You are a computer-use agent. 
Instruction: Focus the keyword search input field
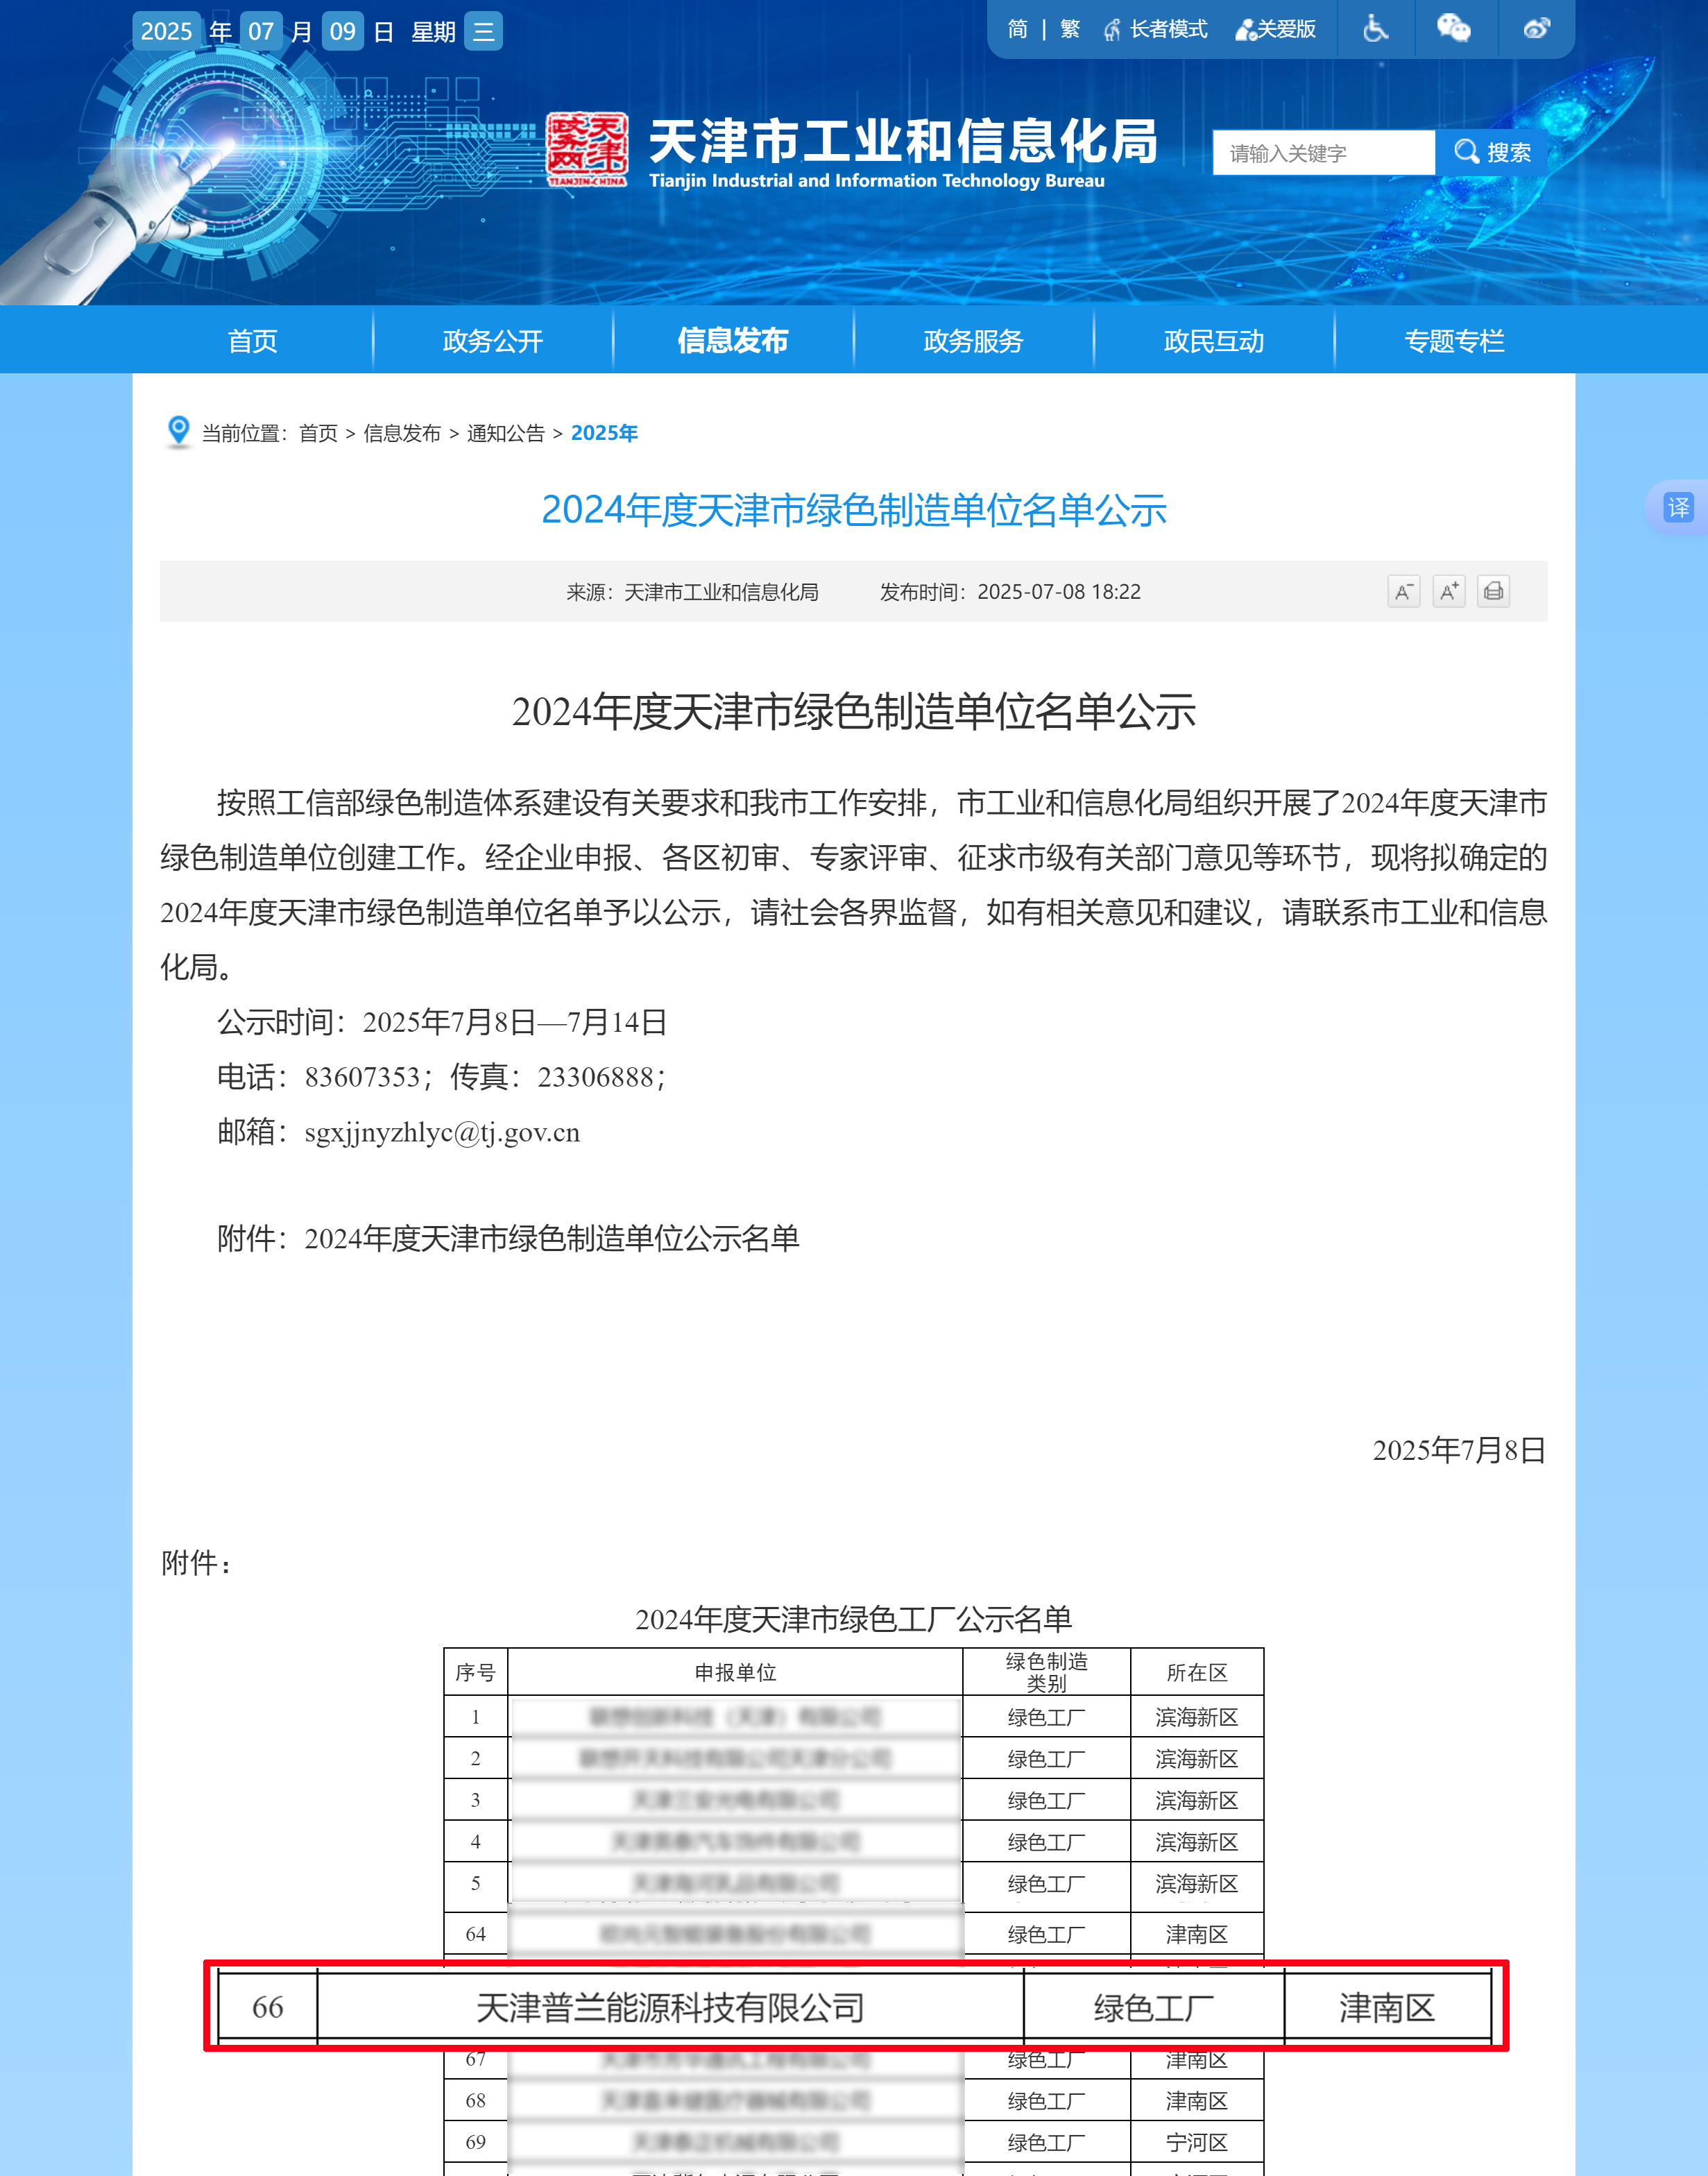(x=1322, y=153)
